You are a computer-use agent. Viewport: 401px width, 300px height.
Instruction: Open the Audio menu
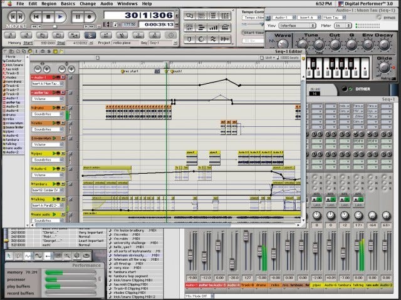point(107,4)
